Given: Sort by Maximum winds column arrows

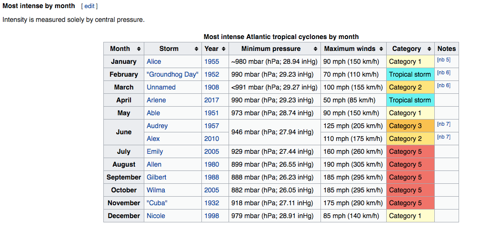Looking at the screenshot, I should 380,49.
